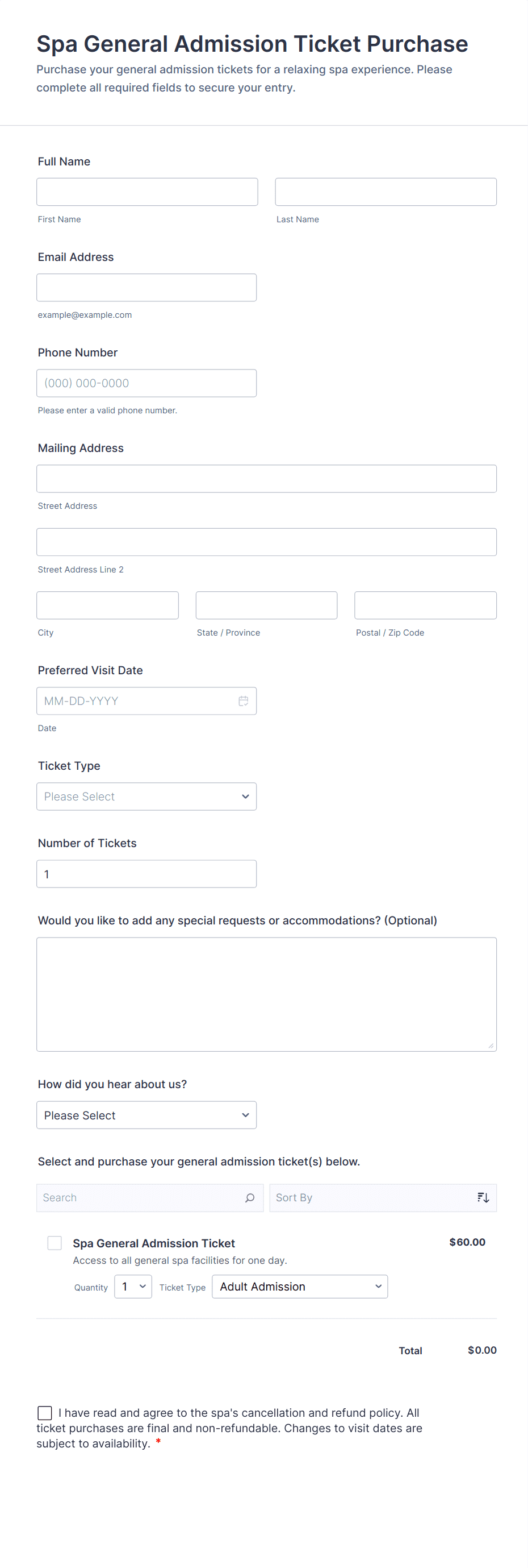Click the State / Province field

pos(266,605)
